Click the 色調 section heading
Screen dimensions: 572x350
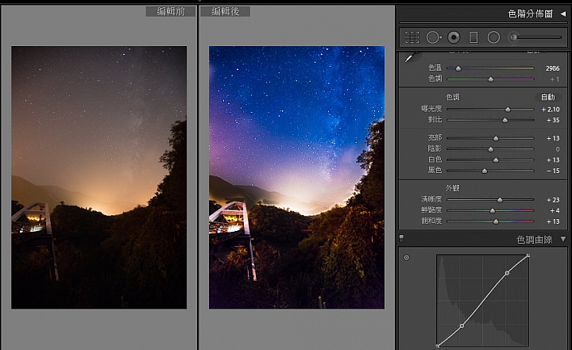pyautogui.click(x=453, y=97)
